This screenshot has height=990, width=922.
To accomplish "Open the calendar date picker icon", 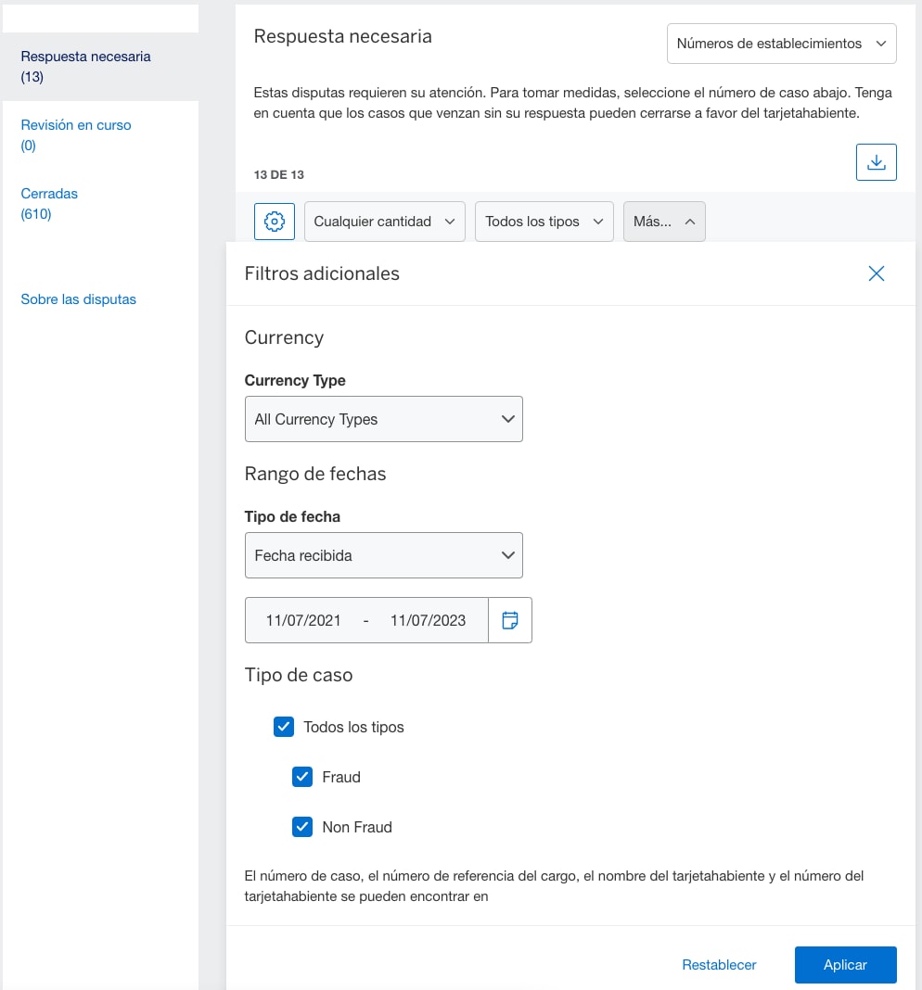I will 510,619.
